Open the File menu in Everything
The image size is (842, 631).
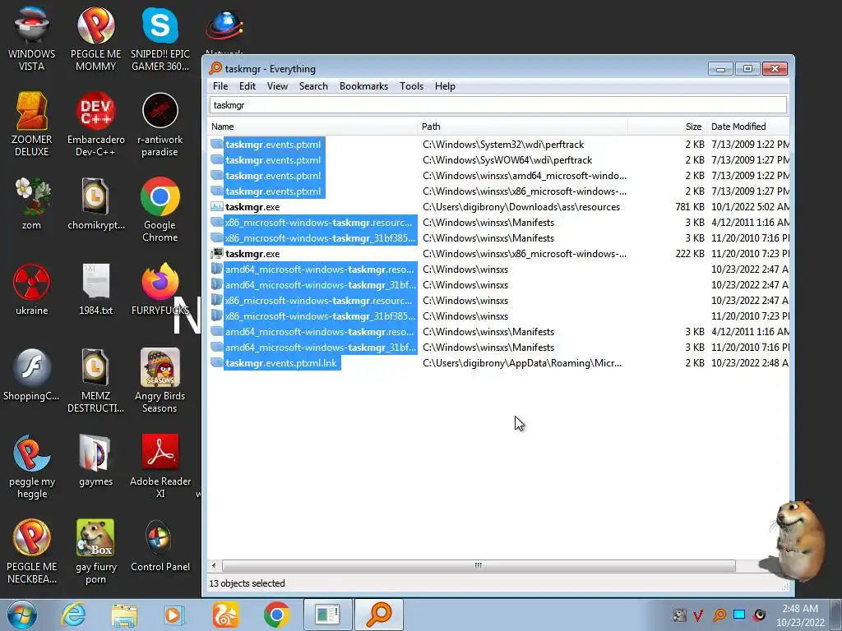220,86
